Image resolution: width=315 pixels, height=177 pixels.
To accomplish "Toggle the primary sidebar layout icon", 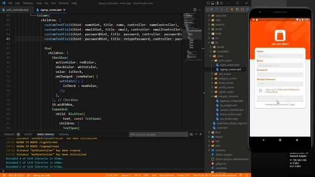I will click(x=208, y=3).
